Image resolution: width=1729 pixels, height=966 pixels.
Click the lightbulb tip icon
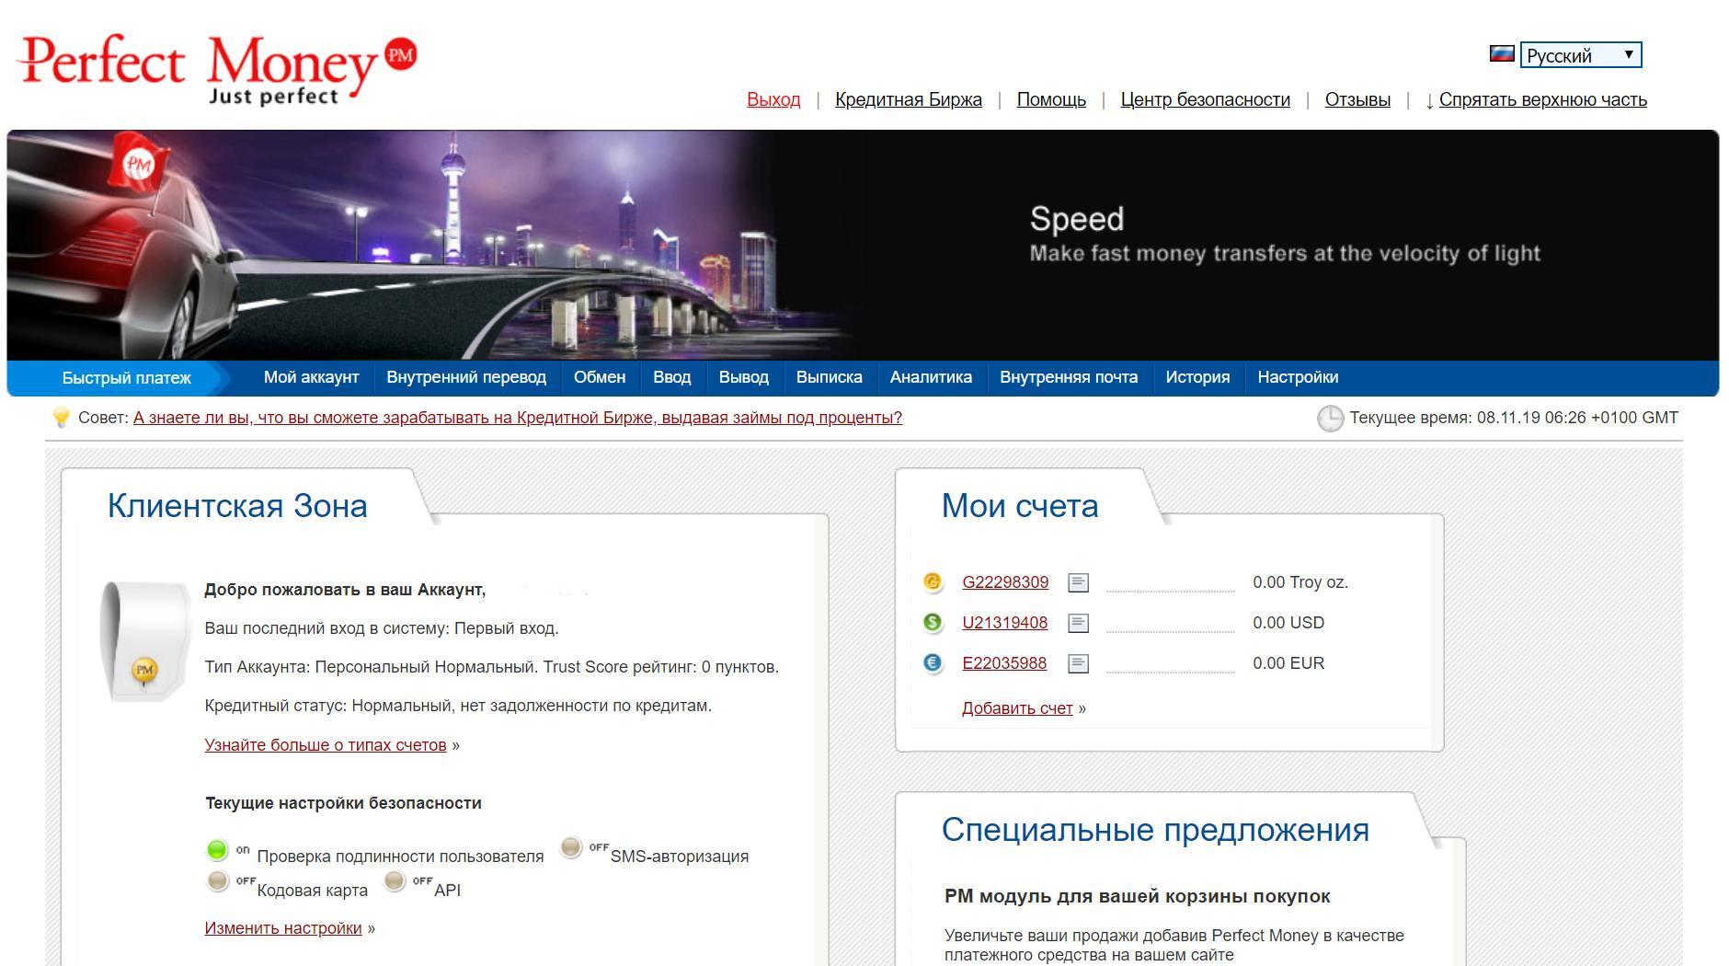click(x=61, y=418)
